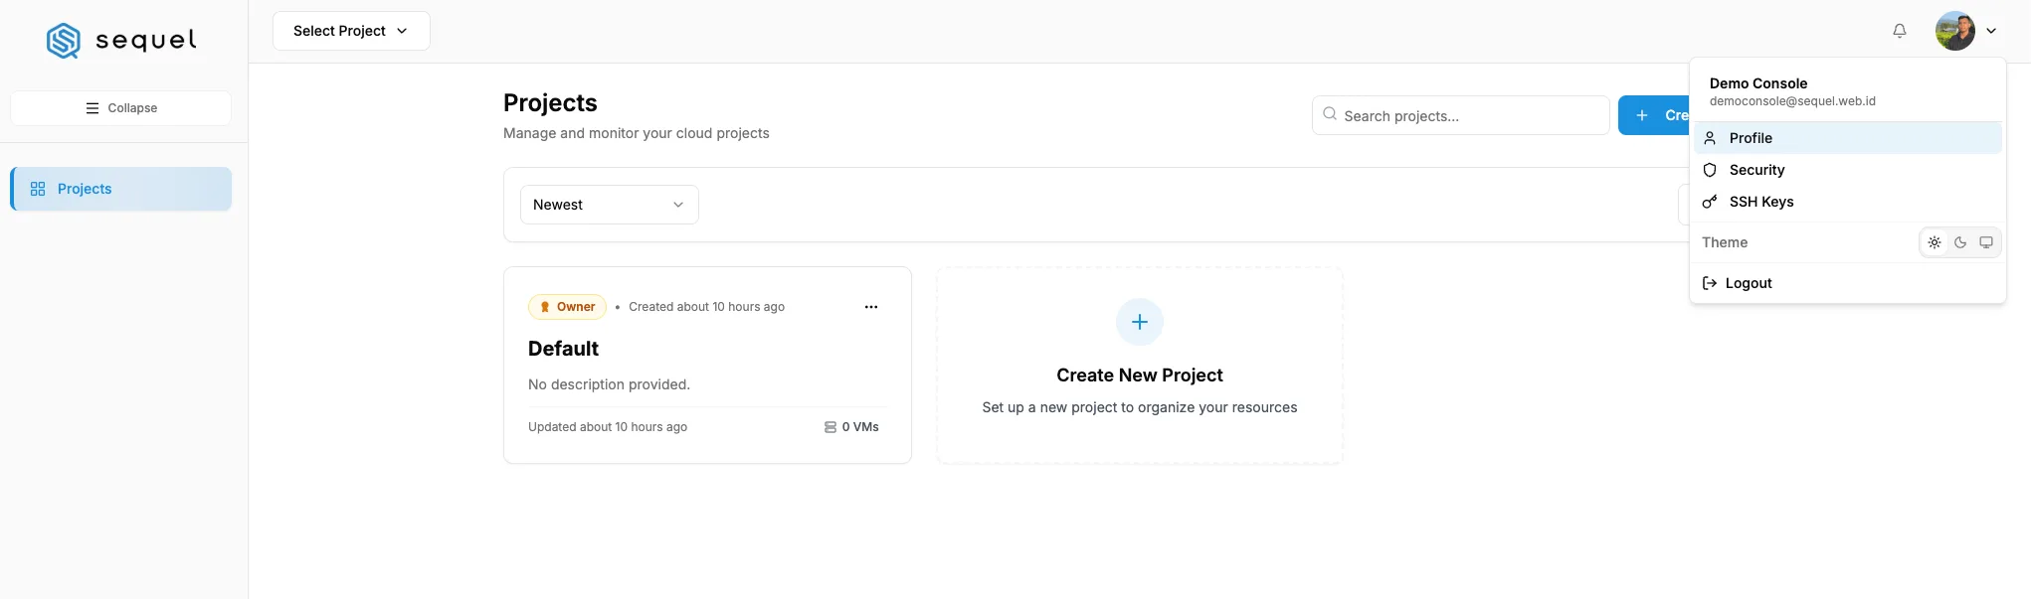Switch to light theme sun icon
Image resolution: width=2031 pixels, height=599 pixels.
[x=1934, y=242]
